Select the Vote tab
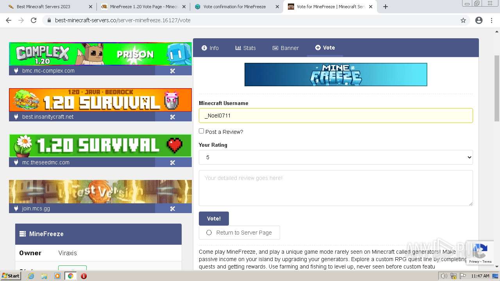Image resolution: width=500 pixels, height=281 pixels. (325, 48)
